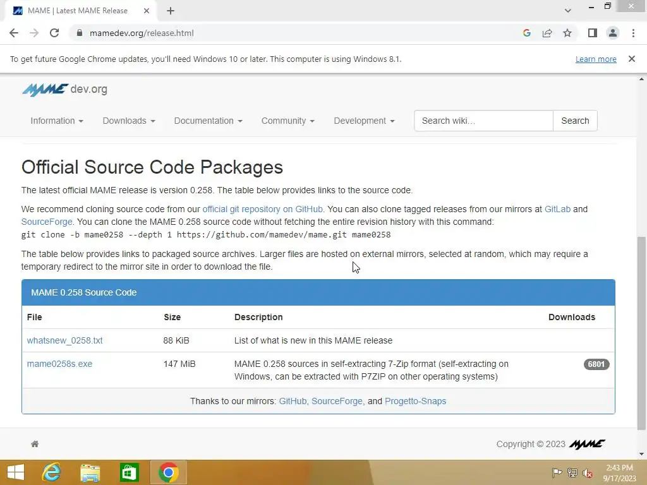This screenshot has height=485, width=647.
Task: Click the MAME 0.258 Source Code header
Action: pos(318,292)
